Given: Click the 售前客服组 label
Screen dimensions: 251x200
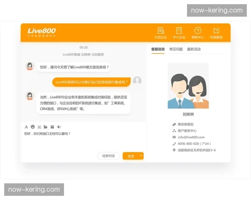Looking at the screenshot, I should point(185,124).
